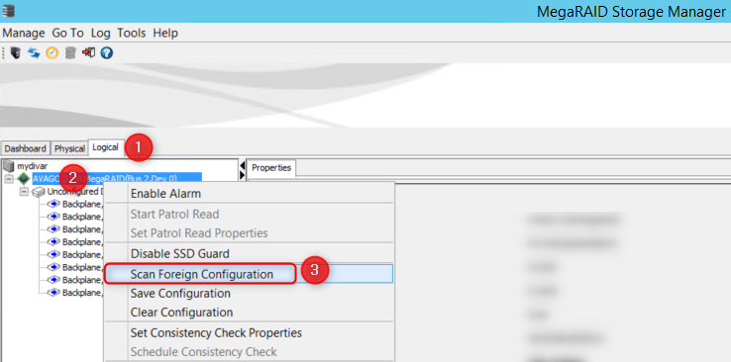Click the logout door arrow toolbar icon
Screen dimensions: 731x362
click(x=88, y=52)
